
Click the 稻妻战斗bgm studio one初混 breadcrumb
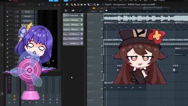click(x=142, y=4)
